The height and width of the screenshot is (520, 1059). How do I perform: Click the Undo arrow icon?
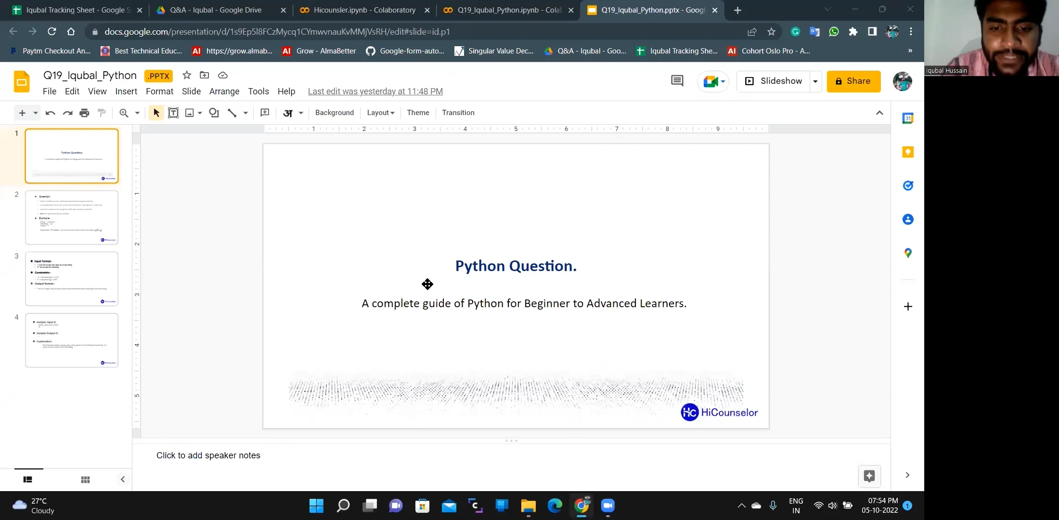pyautogui.click(x=50, y=113)
